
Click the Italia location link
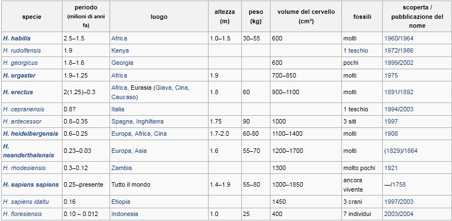click(118, 109)
